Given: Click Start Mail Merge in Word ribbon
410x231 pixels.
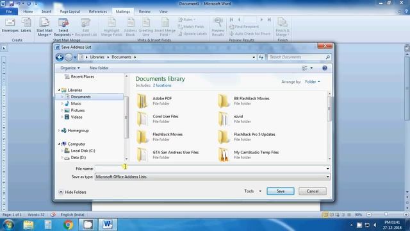Looking at the screenshot, I should pos(44,27).
